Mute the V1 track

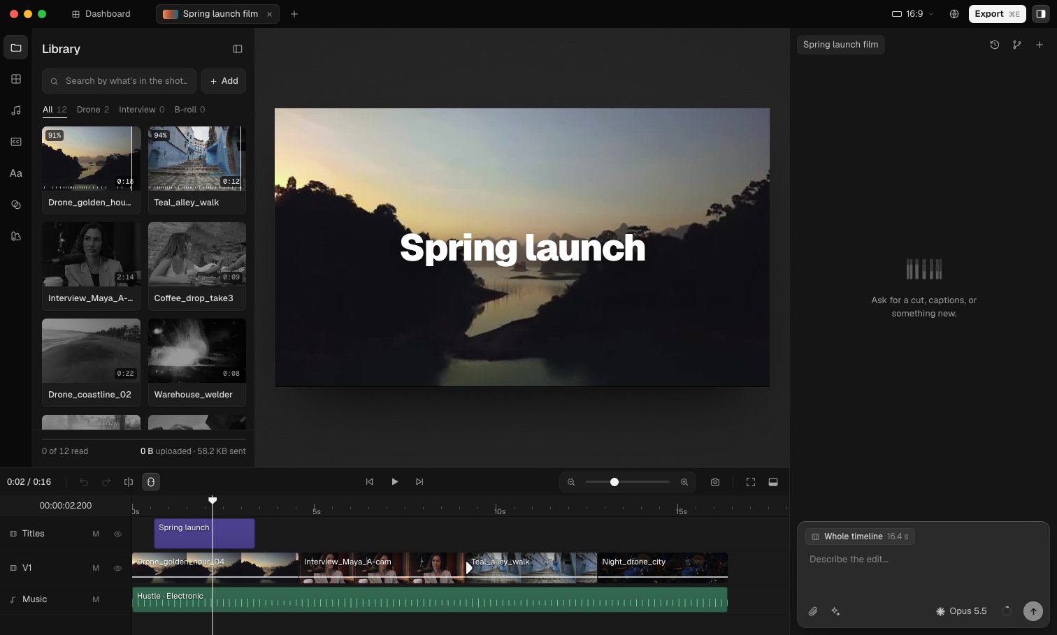(x=96, y=568)
